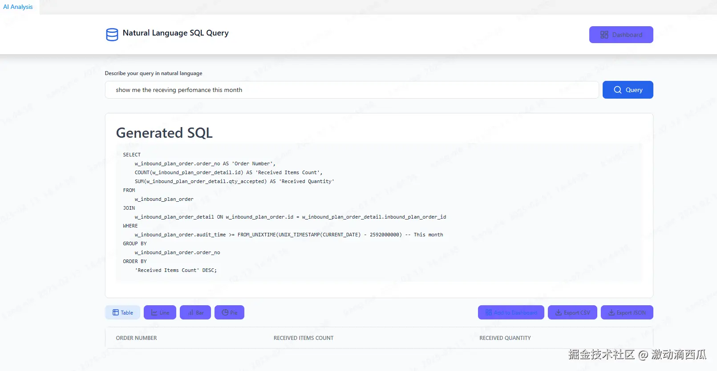Focus the natural language query input field
717x371 pixels.
click(x=352, y=90)
